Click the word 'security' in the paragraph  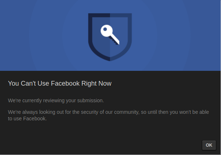coord(89,112)
